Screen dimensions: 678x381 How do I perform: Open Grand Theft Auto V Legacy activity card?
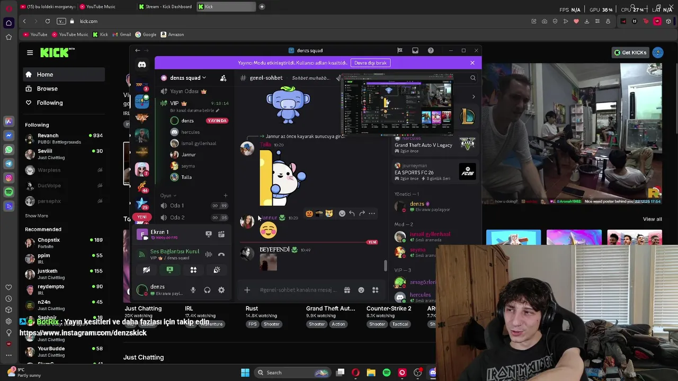click(x=435, y=144)
